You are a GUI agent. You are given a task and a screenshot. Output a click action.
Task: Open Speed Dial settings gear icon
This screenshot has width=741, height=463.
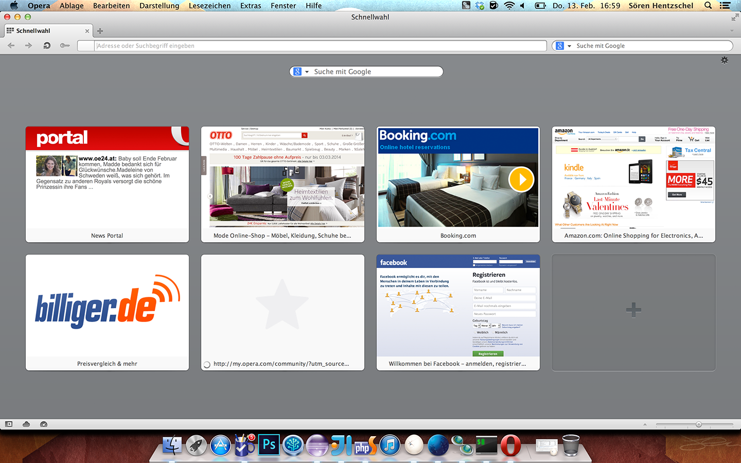pos(725,60)
